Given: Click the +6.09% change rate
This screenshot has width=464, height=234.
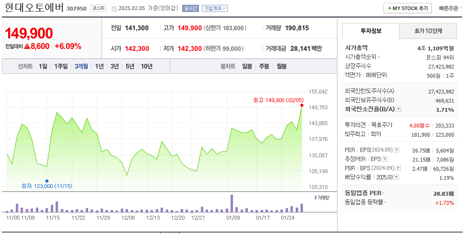Looking at the screenshot, I should [68, 46].
